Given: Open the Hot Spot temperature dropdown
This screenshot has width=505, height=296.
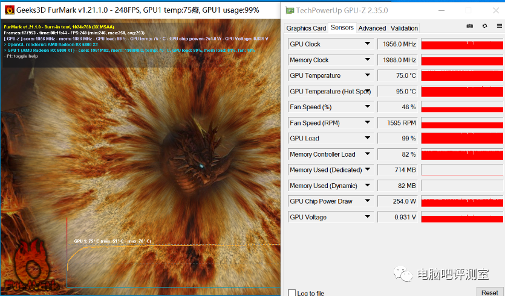Looking at the screenshot, I should [x=368, y=91].
